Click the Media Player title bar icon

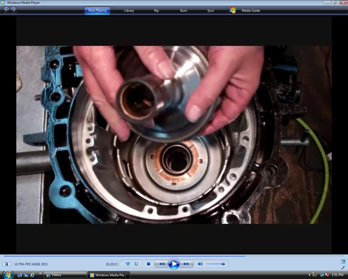tap(3, 3)
